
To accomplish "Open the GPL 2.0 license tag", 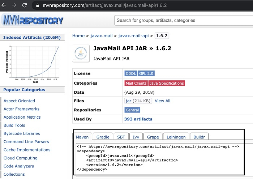I will [x=146, y=73].
